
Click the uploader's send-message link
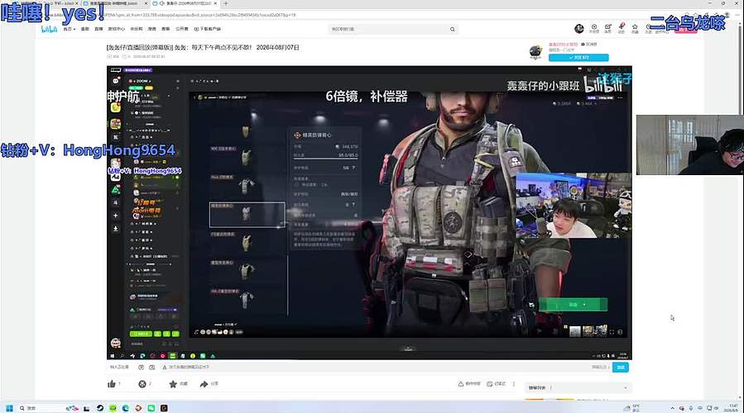tap(589, 44)
